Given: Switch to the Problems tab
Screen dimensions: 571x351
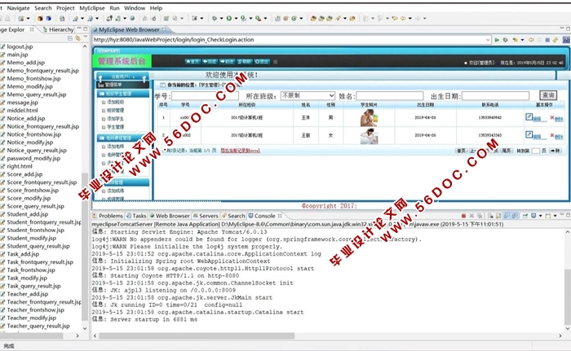Looking at the screenshot, I should pyautogui.click(x=108, y=216).
